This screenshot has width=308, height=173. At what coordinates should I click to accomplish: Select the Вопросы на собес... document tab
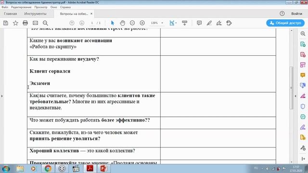click(74, 14)
